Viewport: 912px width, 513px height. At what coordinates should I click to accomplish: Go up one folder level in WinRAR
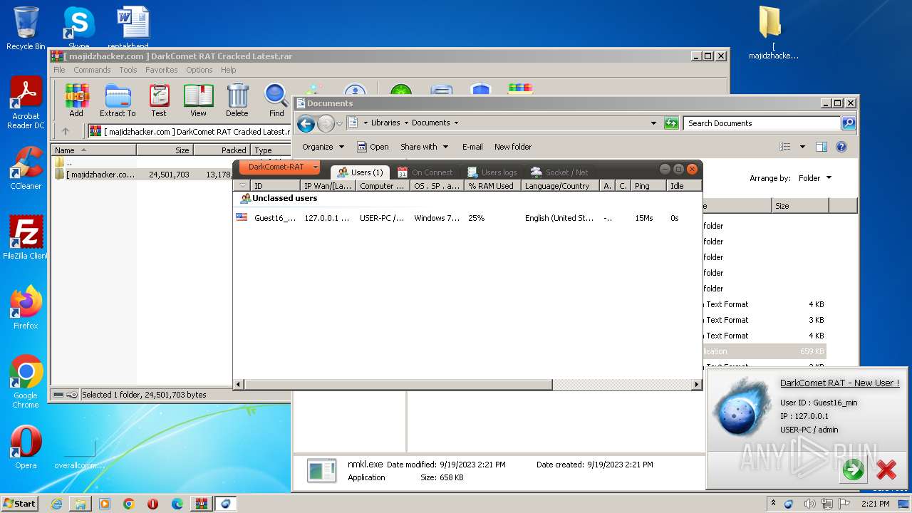pos(66,131)
